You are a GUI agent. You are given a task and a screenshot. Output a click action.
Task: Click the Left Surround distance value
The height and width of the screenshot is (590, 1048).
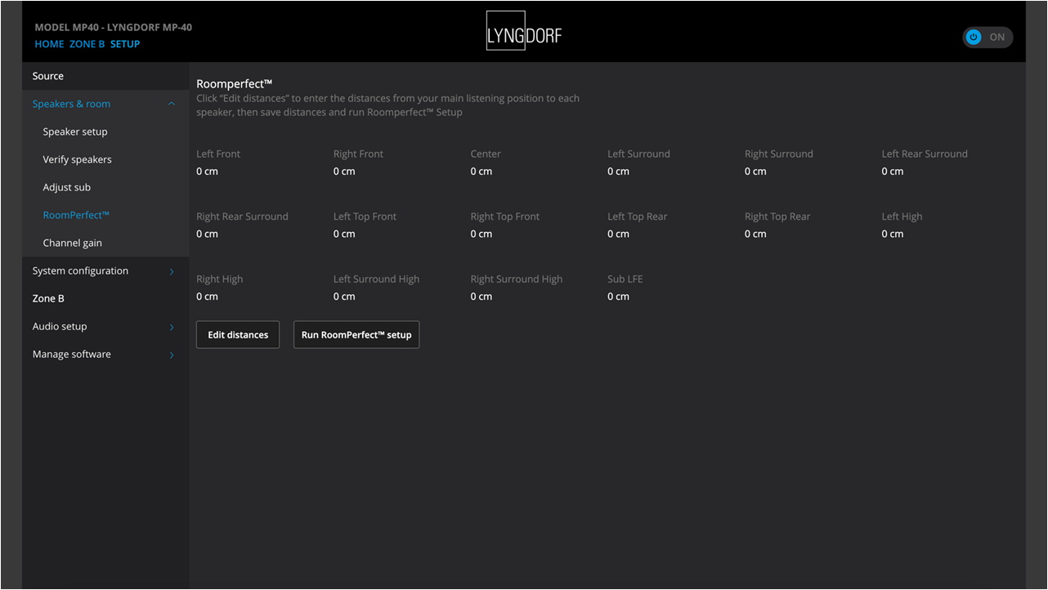[x=619, y=172]
